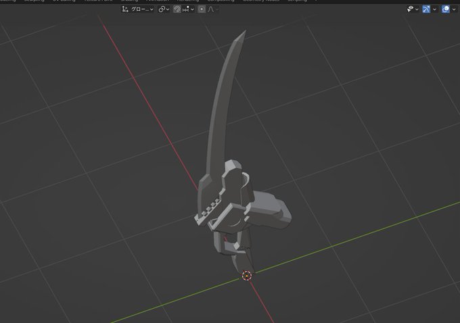Toggle proportional editing
This screenshot has height=323, width=460.
202,9
